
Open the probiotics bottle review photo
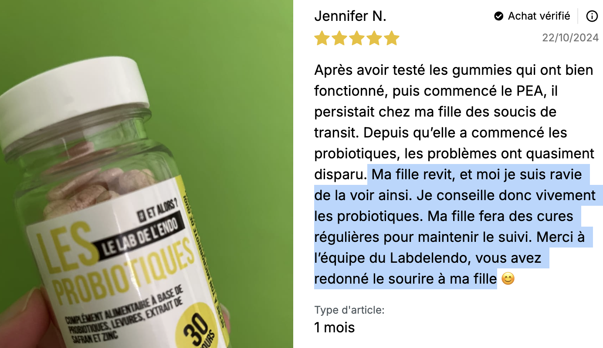146,174
